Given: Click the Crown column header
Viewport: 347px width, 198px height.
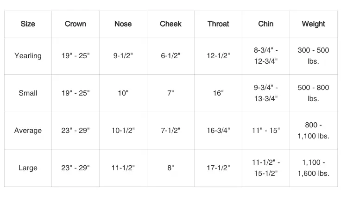Looking at the screenshot, I should 76,24.
